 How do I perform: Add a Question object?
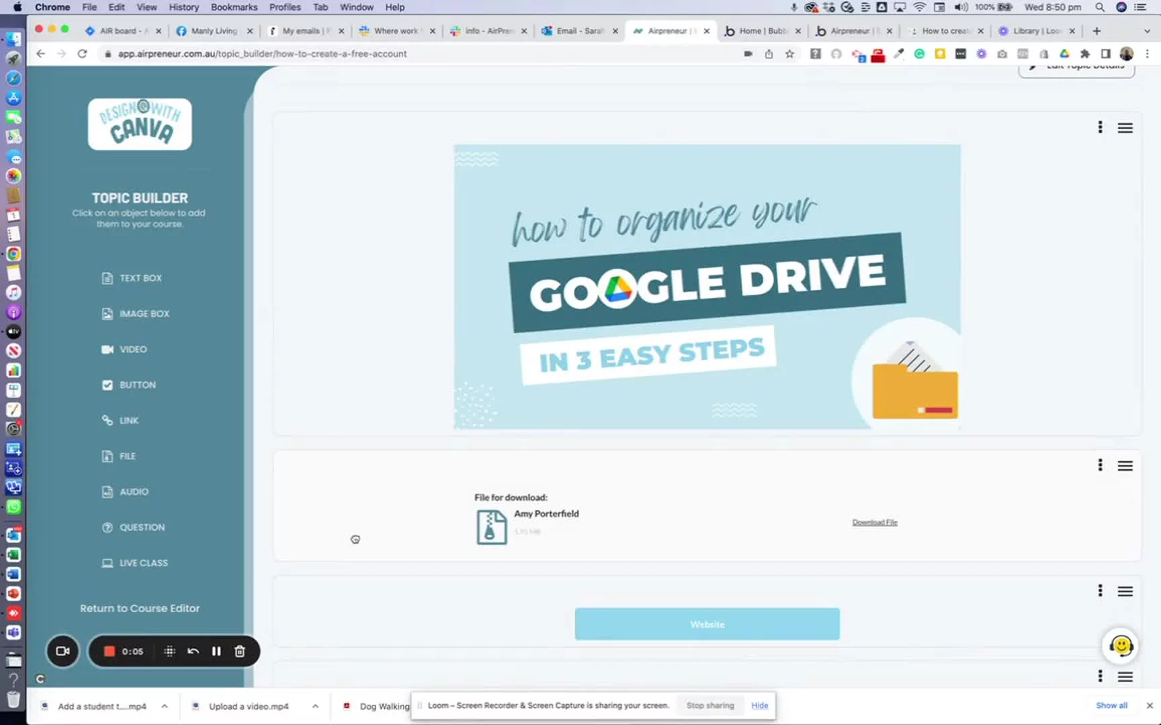click(133, 527)
